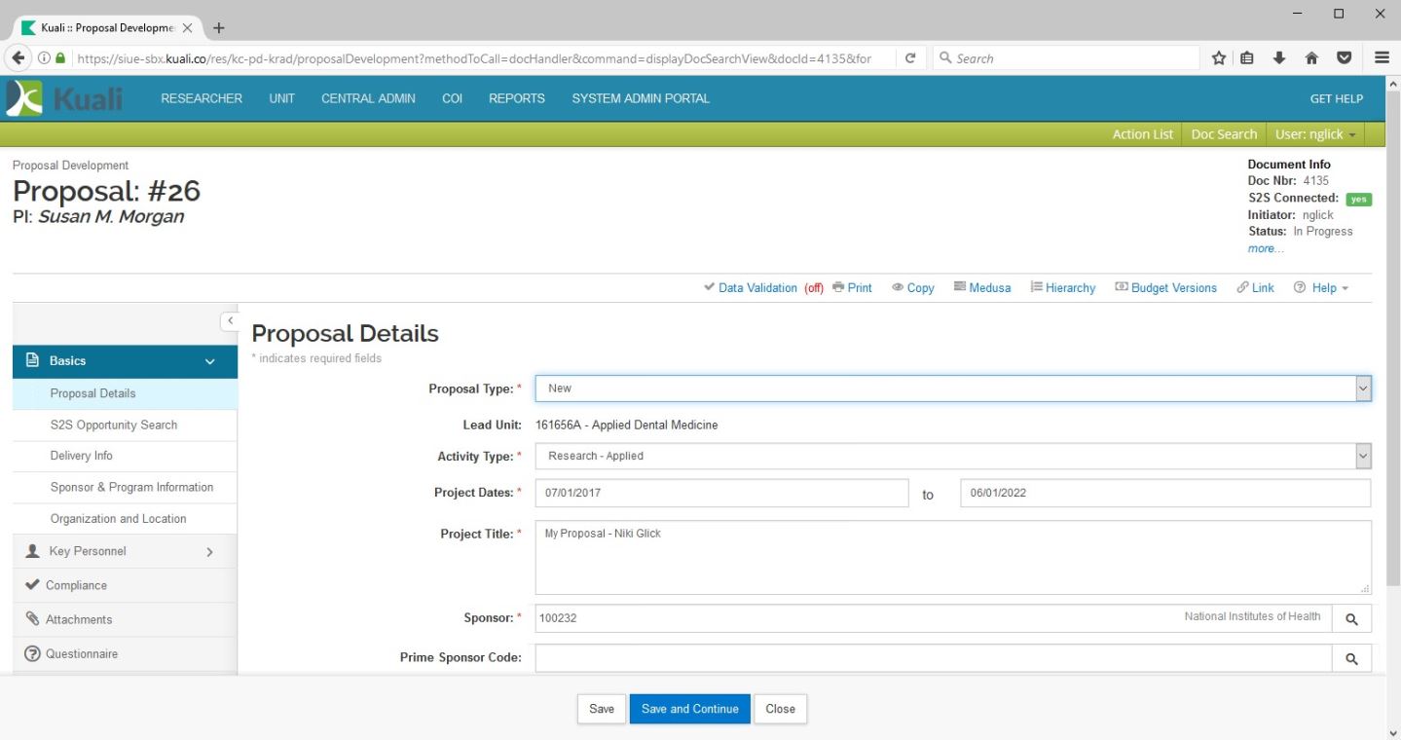Select Delivery Info in the sidebar
Viewport: 1401px width, 740px height.
click(x=82, y=456)
